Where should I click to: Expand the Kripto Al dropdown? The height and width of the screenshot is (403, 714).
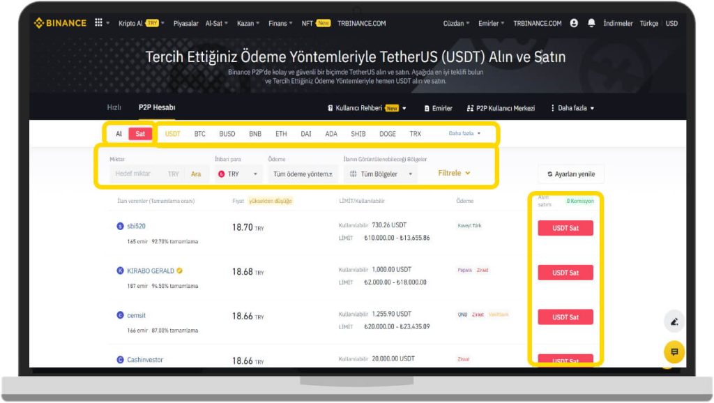(141, 23)
